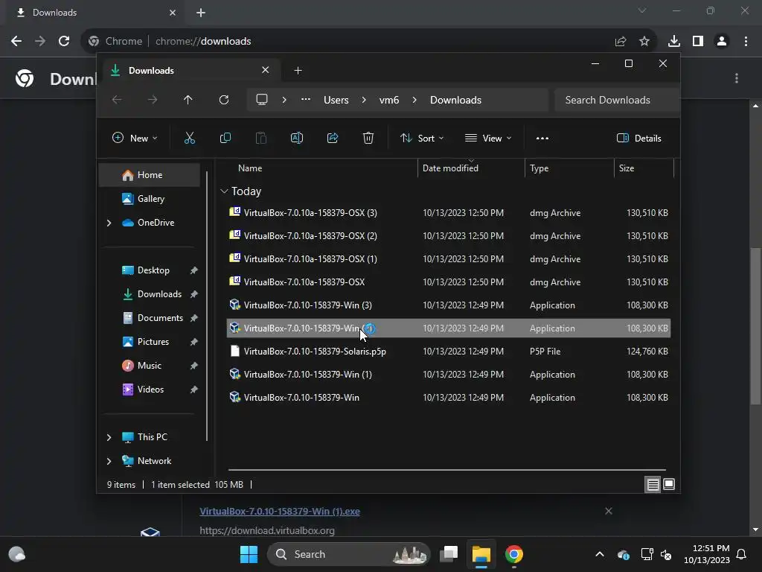Image resolution: width=762 pixels, height=572 pixels.
Task: Click vm6 in the address breadcrumb
Action: click(388, 100)
